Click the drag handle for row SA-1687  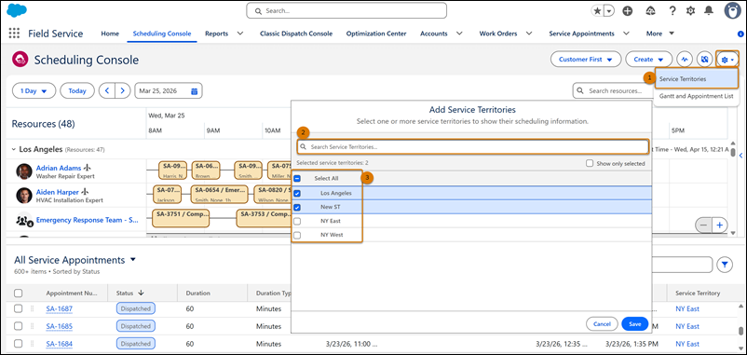pyautogui.click(x=33, y=308)
